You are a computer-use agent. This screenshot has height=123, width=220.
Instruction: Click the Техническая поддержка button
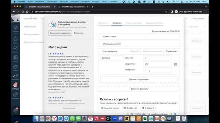click(60, 33)
